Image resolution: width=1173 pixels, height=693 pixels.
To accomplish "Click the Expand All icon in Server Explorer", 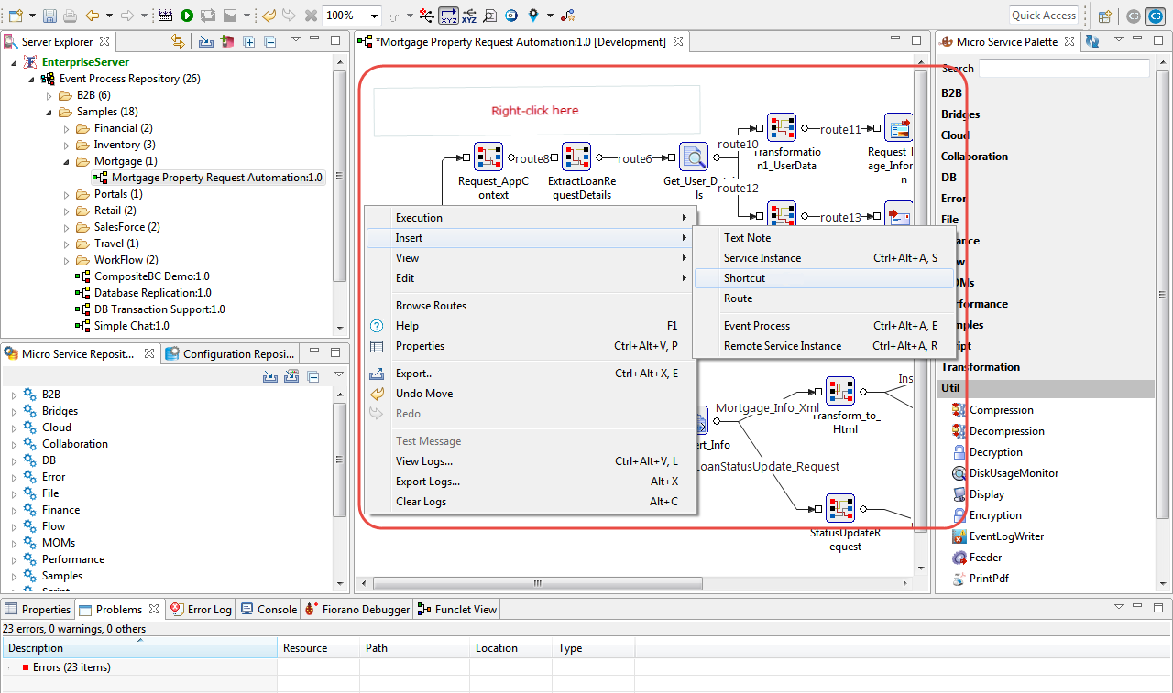I will (249, 41).
